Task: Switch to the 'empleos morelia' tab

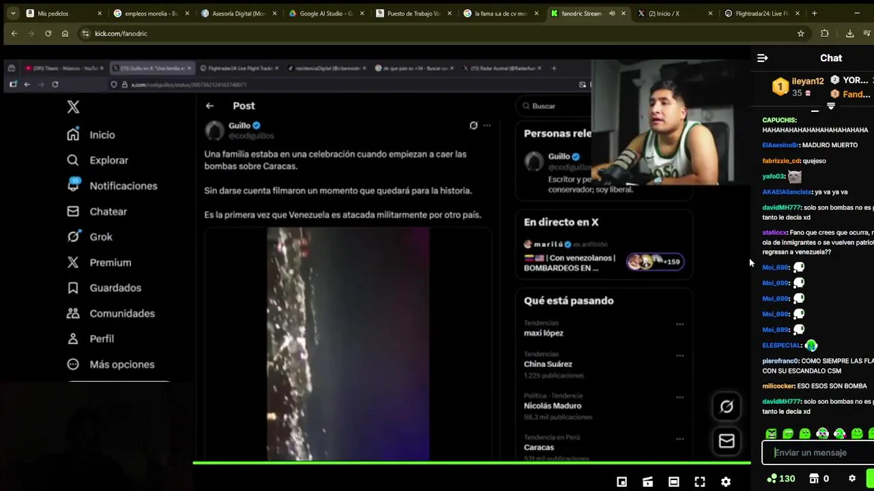Action: [150, 13]
